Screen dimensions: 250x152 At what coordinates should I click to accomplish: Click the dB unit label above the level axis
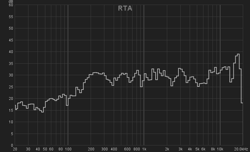11,2
